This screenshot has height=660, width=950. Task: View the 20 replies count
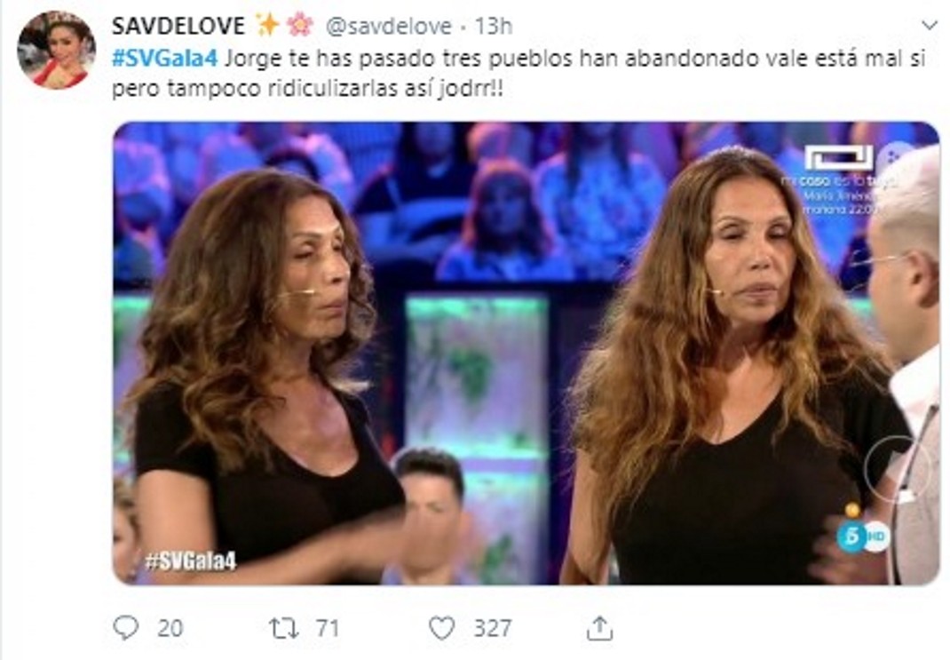click(170, 629)
